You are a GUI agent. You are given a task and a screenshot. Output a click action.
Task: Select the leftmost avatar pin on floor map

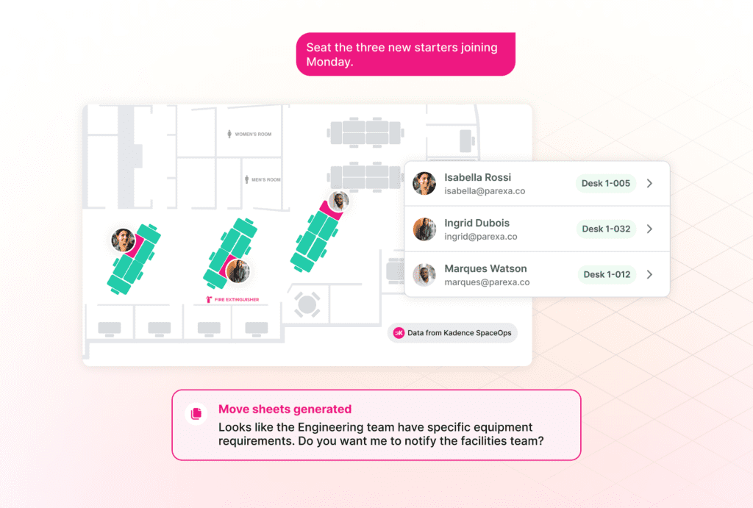(x=124, y=240)
